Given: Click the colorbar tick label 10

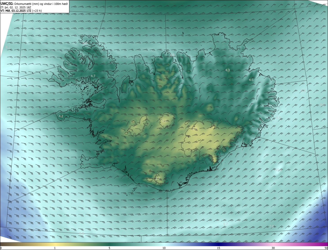Looking at the screenshot, I should pyautogui.click(x=164, y=248).
